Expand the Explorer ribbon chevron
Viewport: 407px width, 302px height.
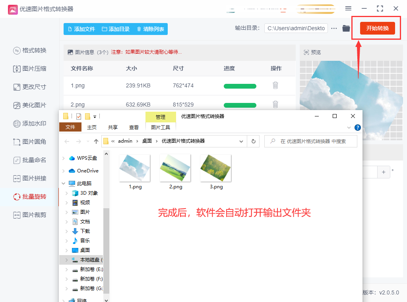click(x=349, y=128)
